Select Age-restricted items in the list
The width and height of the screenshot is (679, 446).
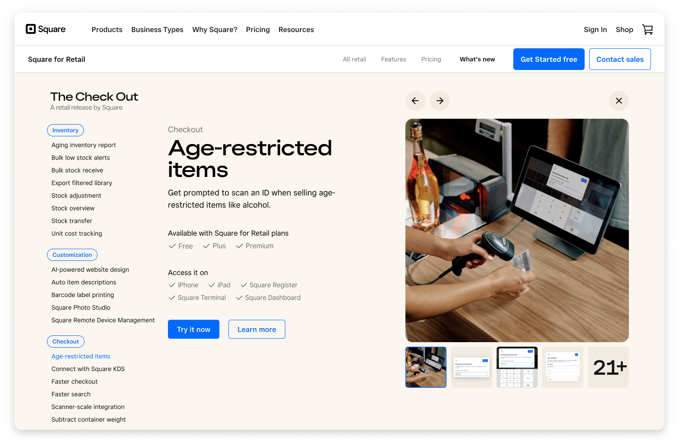81,356
